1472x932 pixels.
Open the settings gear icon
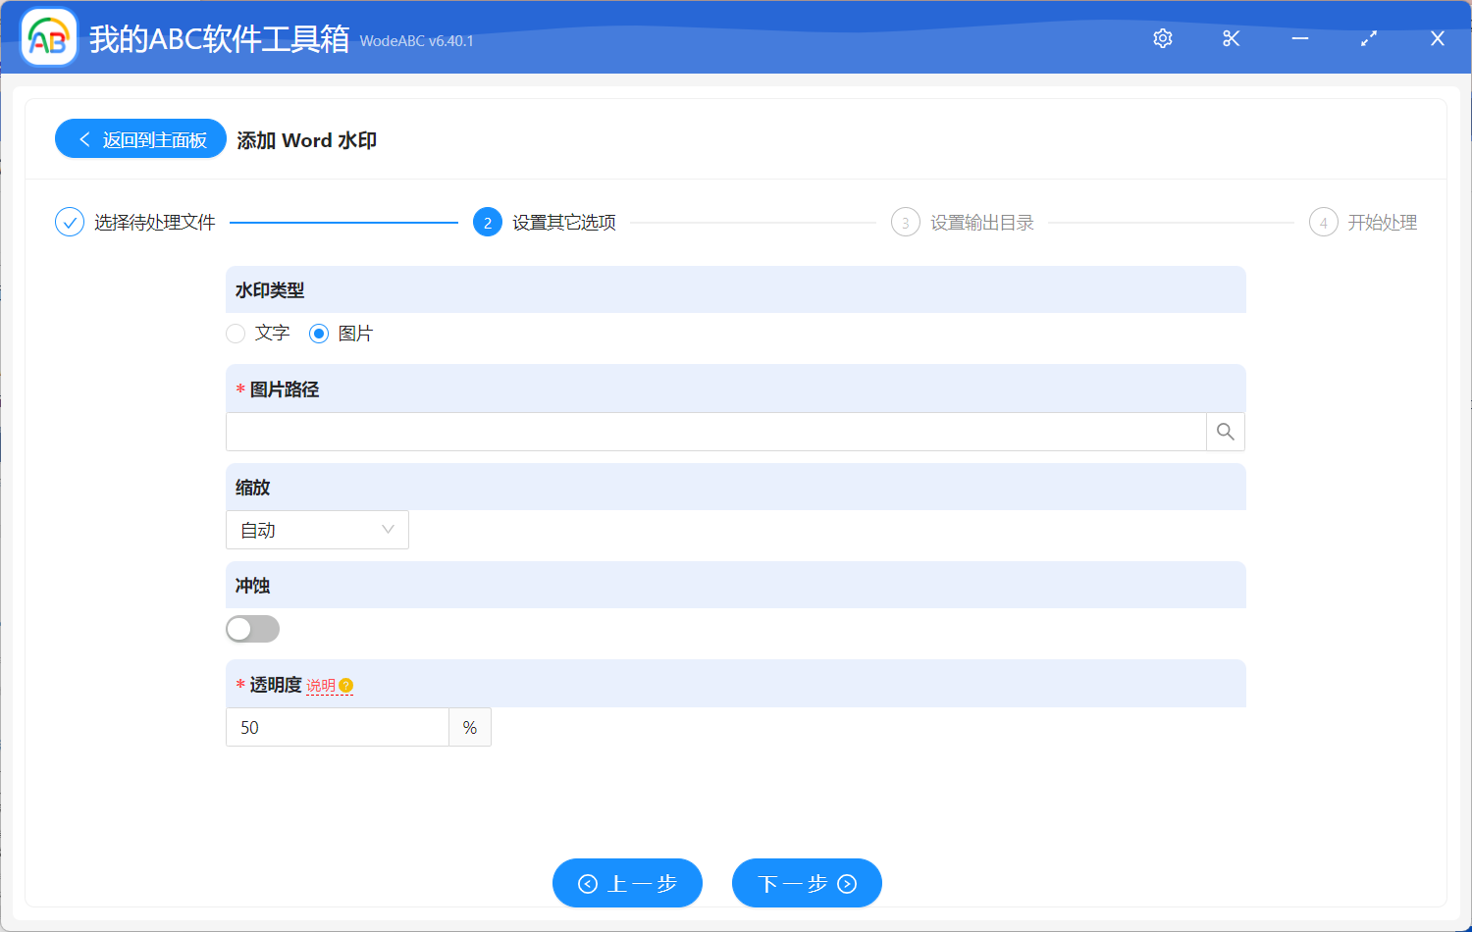click(x=1162, y=38)
